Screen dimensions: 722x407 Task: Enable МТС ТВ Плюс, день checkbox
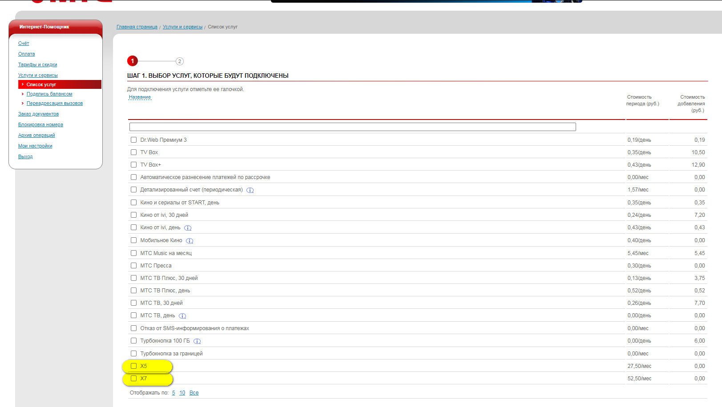133,290
